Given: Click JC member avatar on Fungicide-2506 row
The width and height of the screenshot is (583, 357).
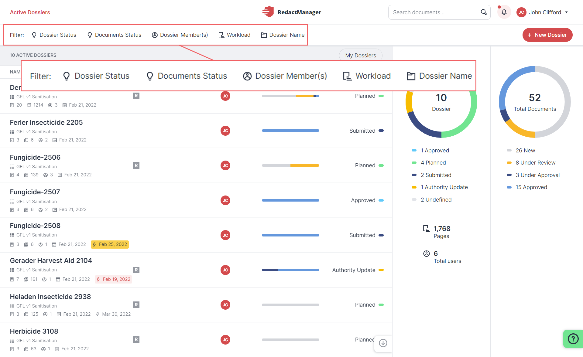Looking at the screenshot, I should [225, 165].
